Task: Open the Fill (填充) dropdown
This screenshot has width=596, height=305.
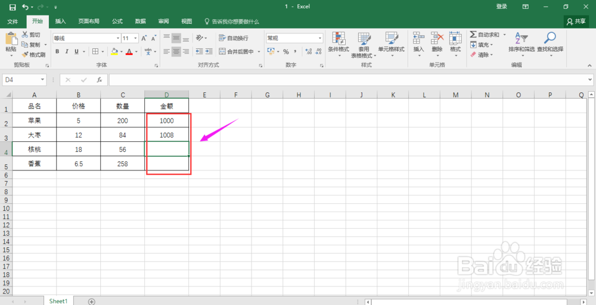Action: coord(481,45)
